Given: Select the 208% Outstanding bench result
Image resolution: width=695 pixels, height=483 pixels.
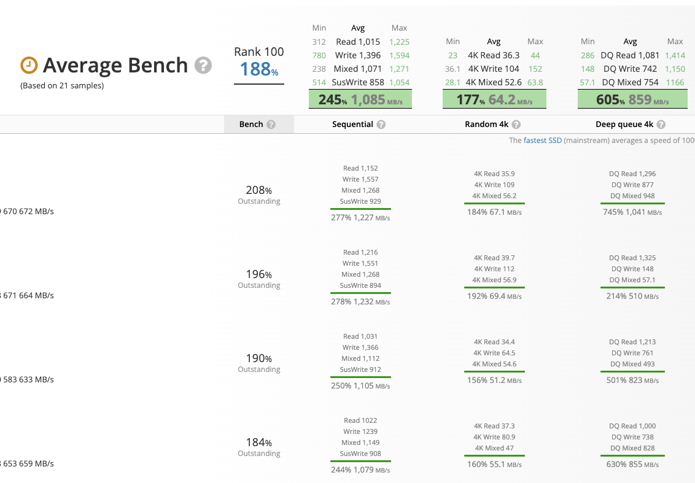Looking at the screenshot, I should (x=259, y=195).
